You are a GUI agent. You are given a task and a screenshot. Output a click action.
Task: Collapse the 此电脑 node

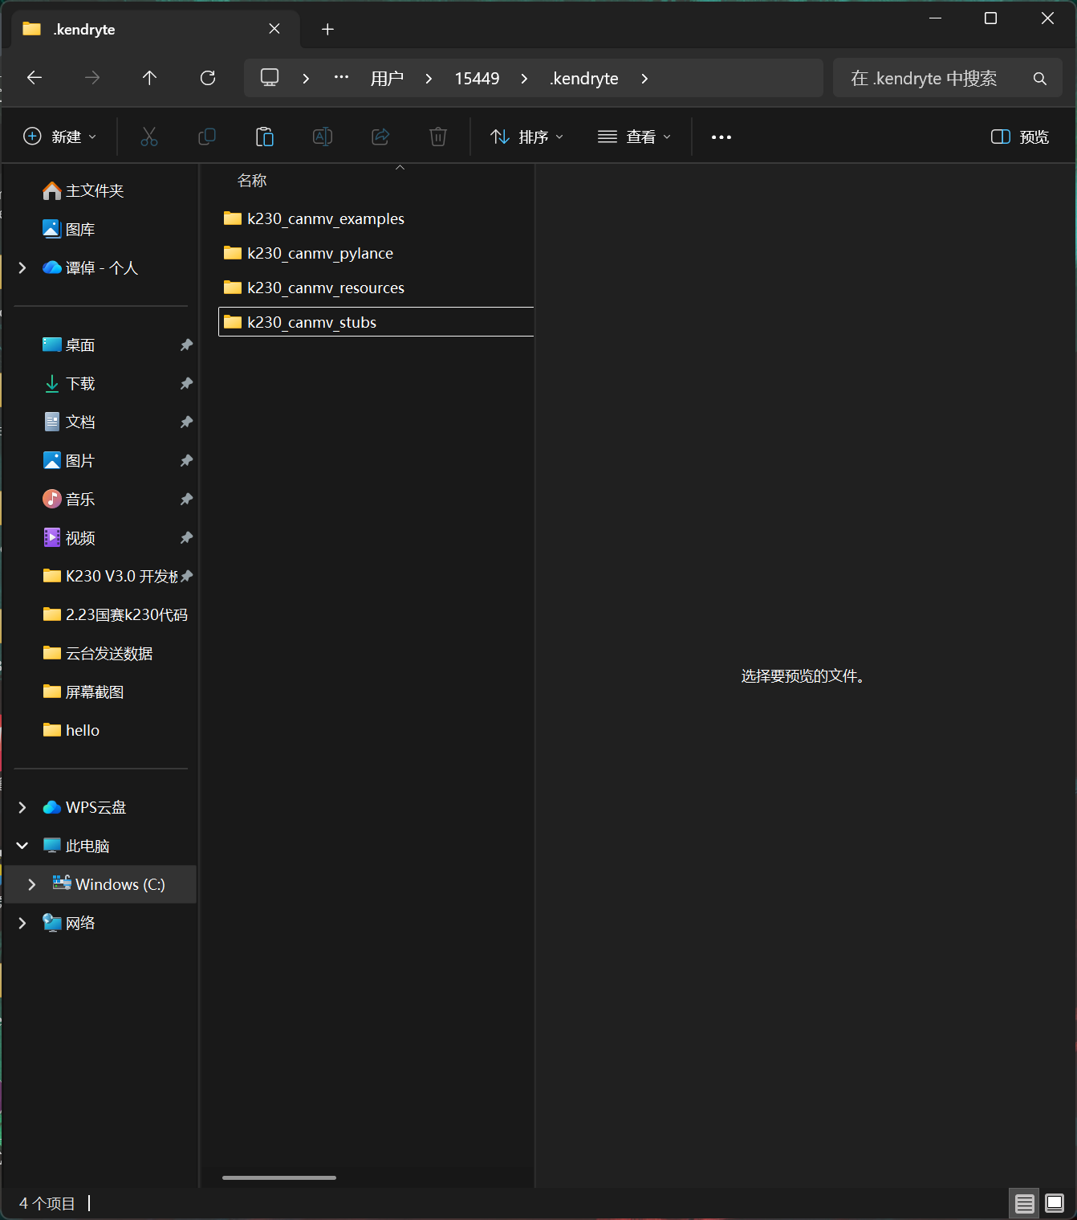(x=22, y=846)
